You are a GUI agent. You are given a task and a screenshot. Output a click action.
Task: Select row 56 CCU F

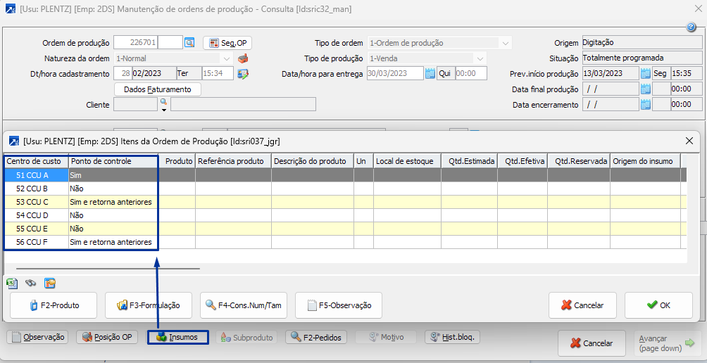345,242
